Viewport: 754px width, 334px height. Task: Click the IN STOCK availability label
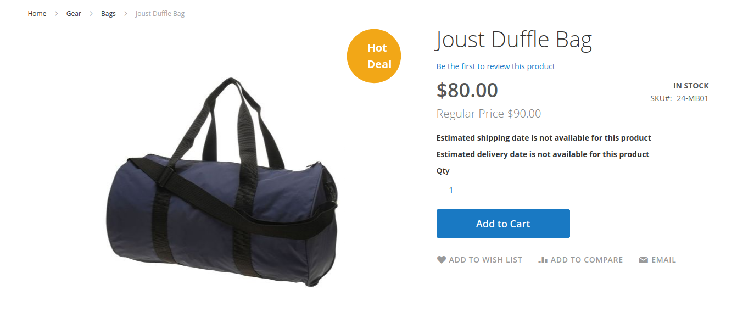(x=690, y=86)
